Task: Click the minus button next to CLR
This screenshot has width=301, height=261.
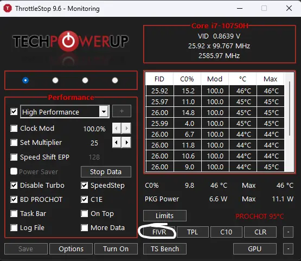Action: (x=288, y=232)
